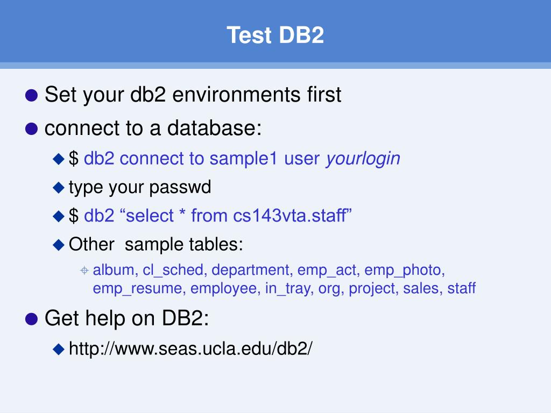Open the http://www.seas.ucla.edu/db2/ link
Screen dimensions: 551x413
coord(190,348)
